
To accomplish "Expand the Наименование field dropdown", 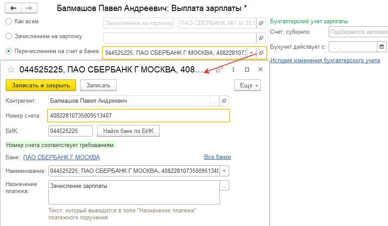I will 224,171.
